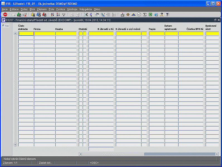Open the Blok menu

[x=32, y=9]
